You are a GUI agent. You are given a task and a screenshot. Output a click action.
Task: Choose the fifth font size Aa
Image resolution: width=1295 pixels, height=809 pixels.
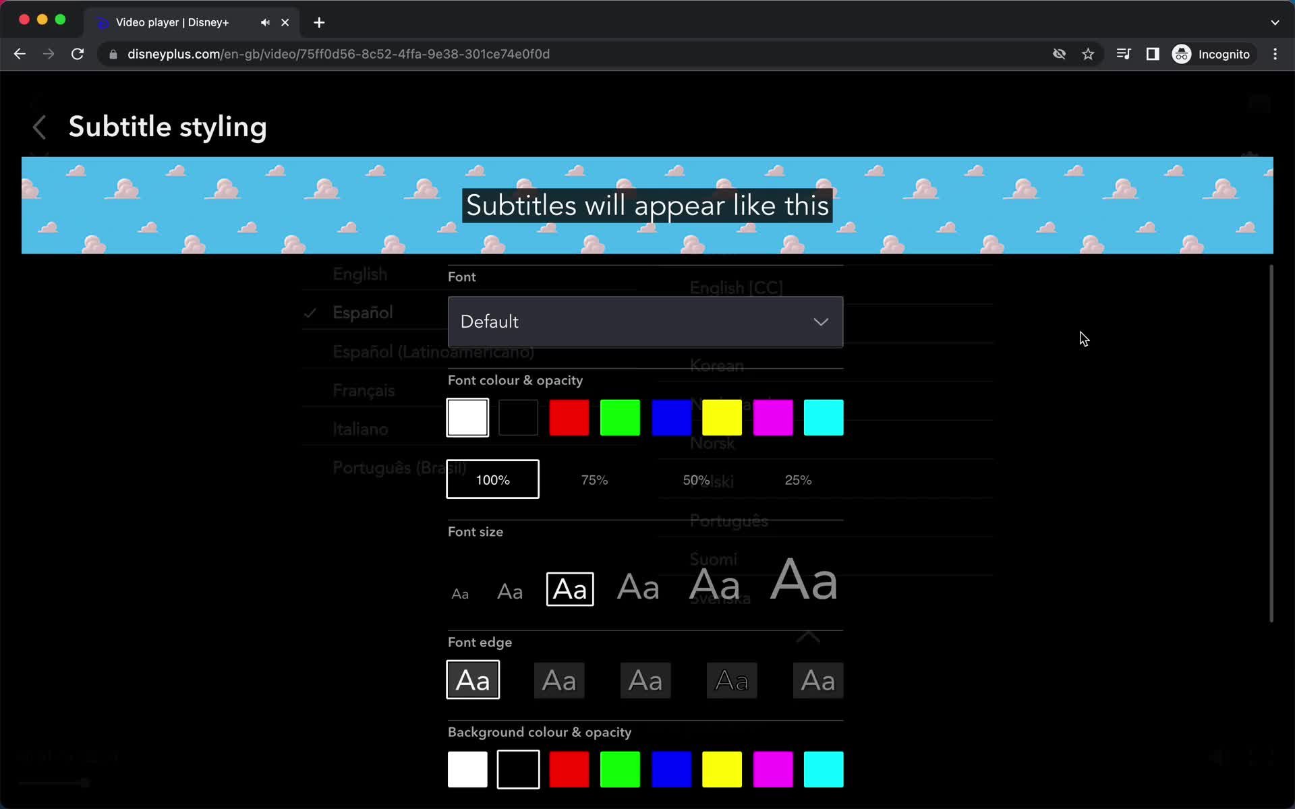pyautogui.click(x=715, y=584)
